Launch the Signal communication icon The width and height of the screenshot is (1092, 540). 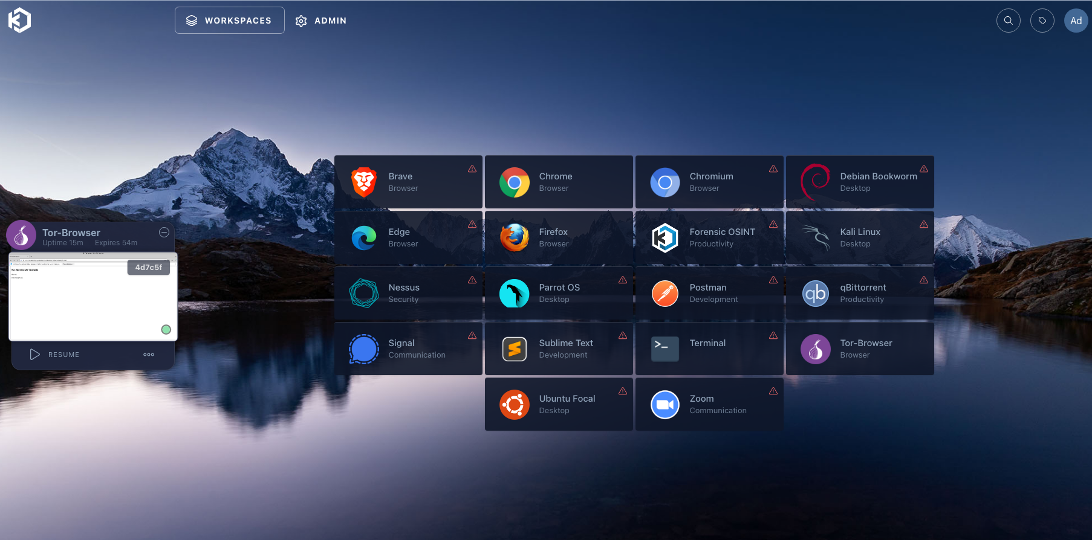(x=364, y=349)
